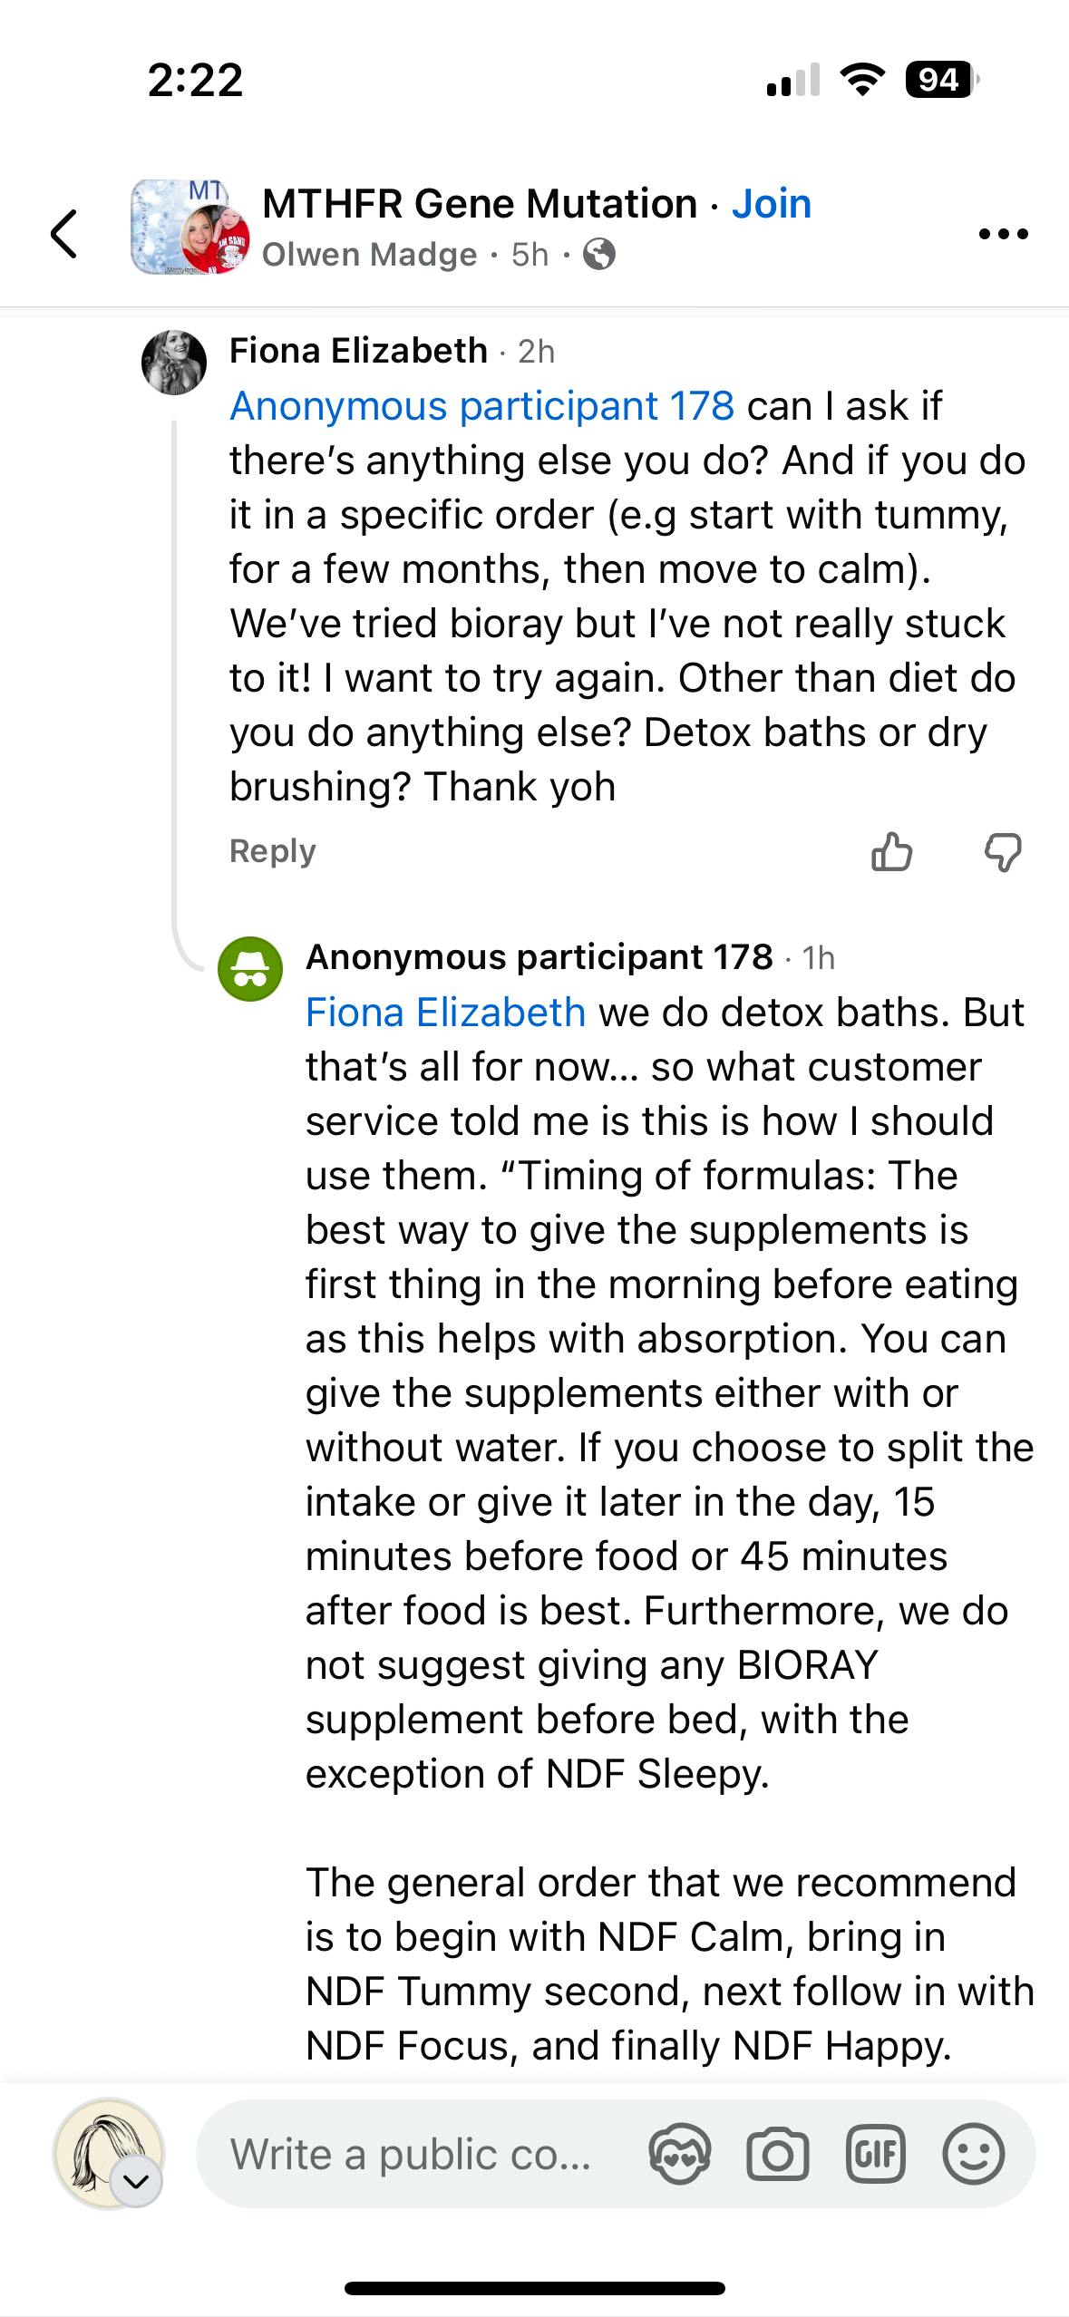Dislike Fiona Elizabeth's comment with thumbs down
Screen dimensions: 1069x2317
click(1003, 852)
